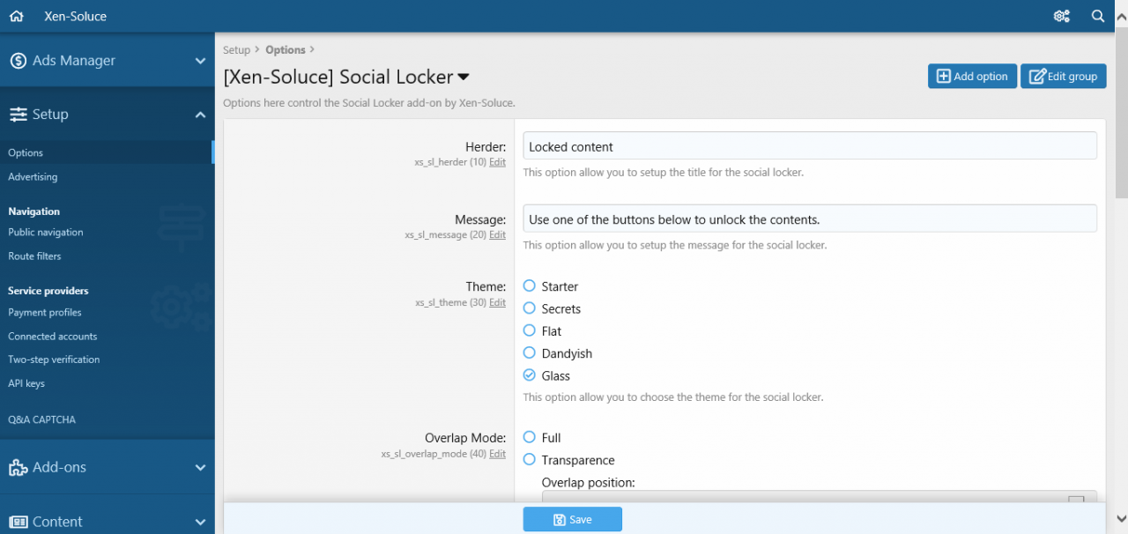
Task: Open the admin settings gears icon
Action: (x=1062, y=16)
